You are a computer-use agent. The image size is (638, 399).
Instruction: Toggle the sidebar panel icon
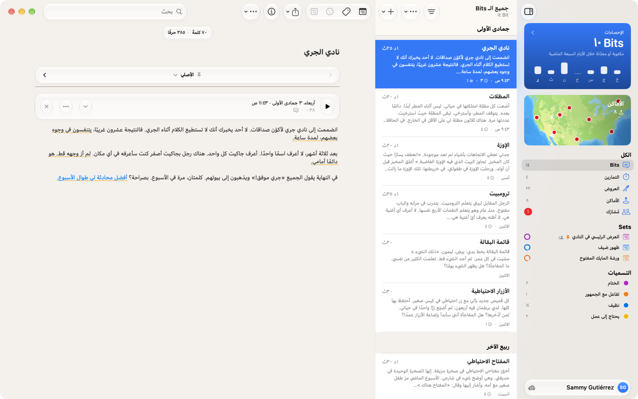point(528,12)
